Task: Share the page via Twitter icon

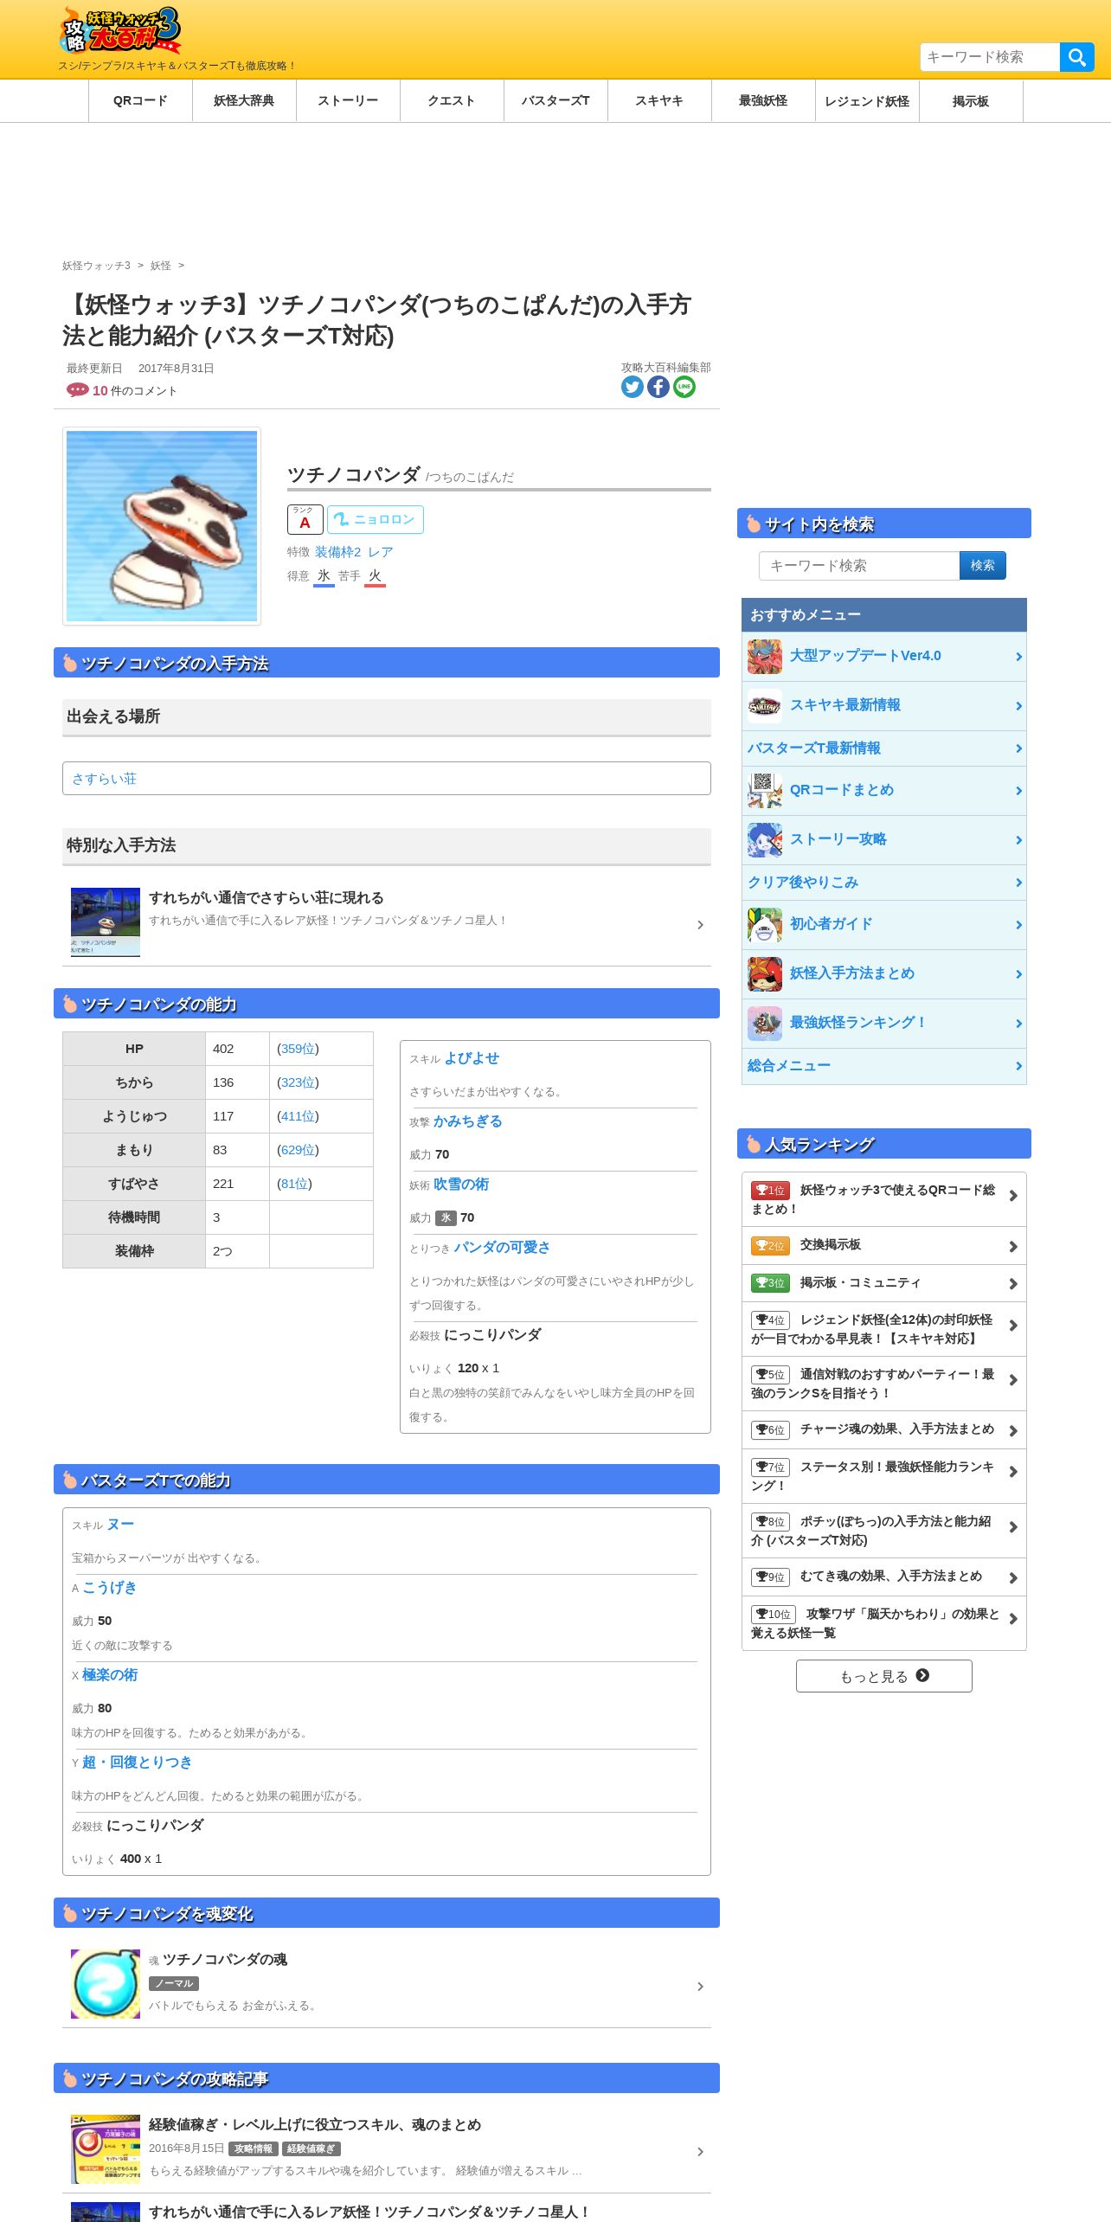Action: (x=633, y=387)
